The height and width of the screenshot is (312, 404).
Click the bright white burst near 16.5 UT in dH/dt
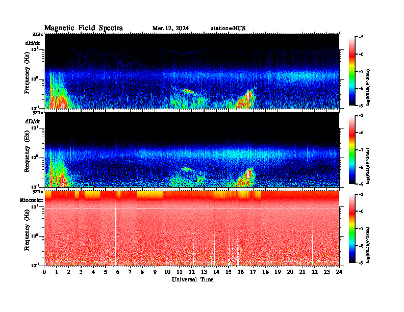click(248, 95)
